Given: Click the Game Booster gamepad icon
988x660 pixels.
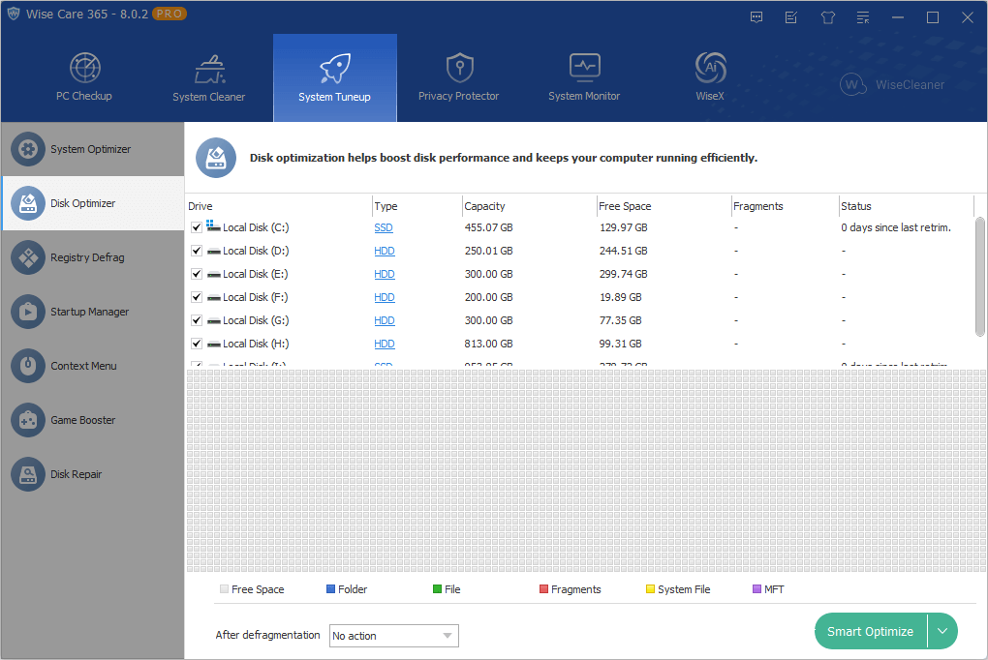Looking at the screenshot, I should pos(28,420).
